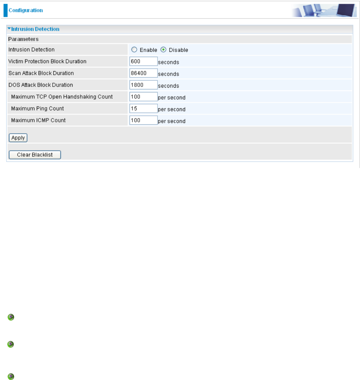Click the Scan Attack Block Duration field
This screenshot has width=360, height=380.
click(143, 73)
